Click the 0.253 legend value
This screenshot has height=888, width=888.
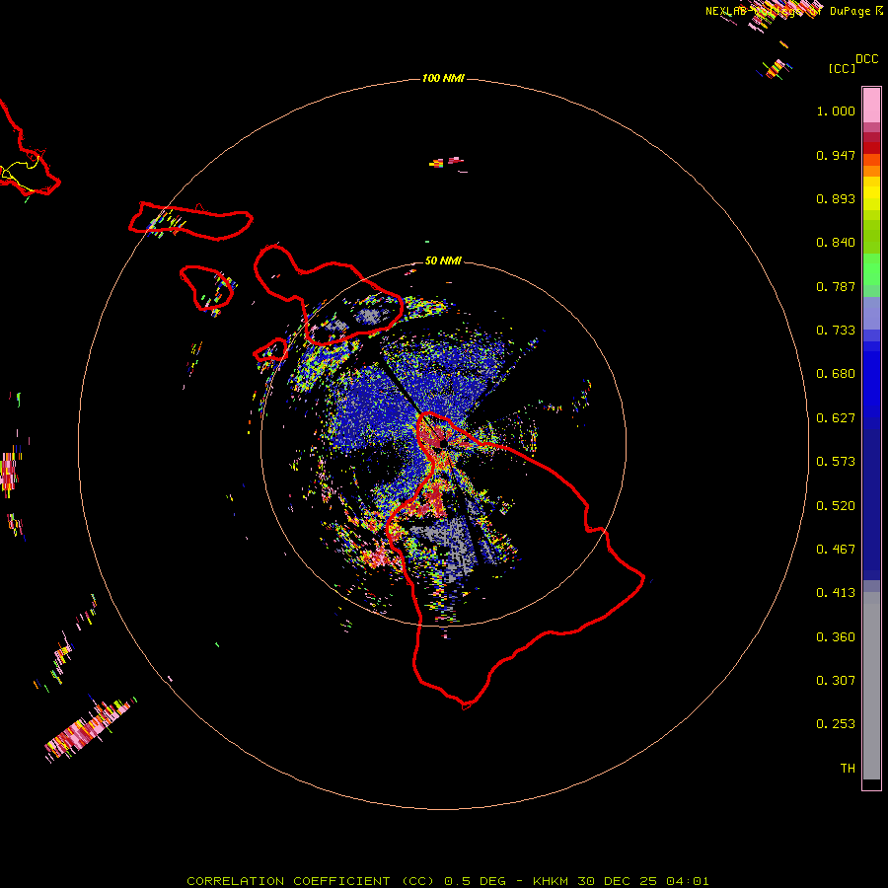point(836,724)
